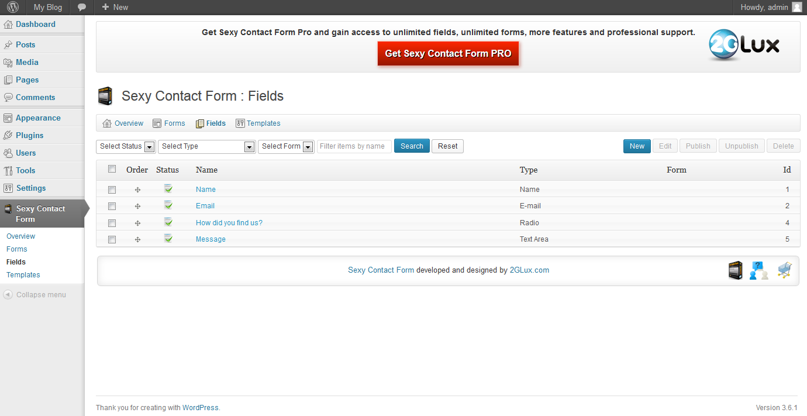
Task: Open the New content menu in admin bar
Action: pos(115,7)
